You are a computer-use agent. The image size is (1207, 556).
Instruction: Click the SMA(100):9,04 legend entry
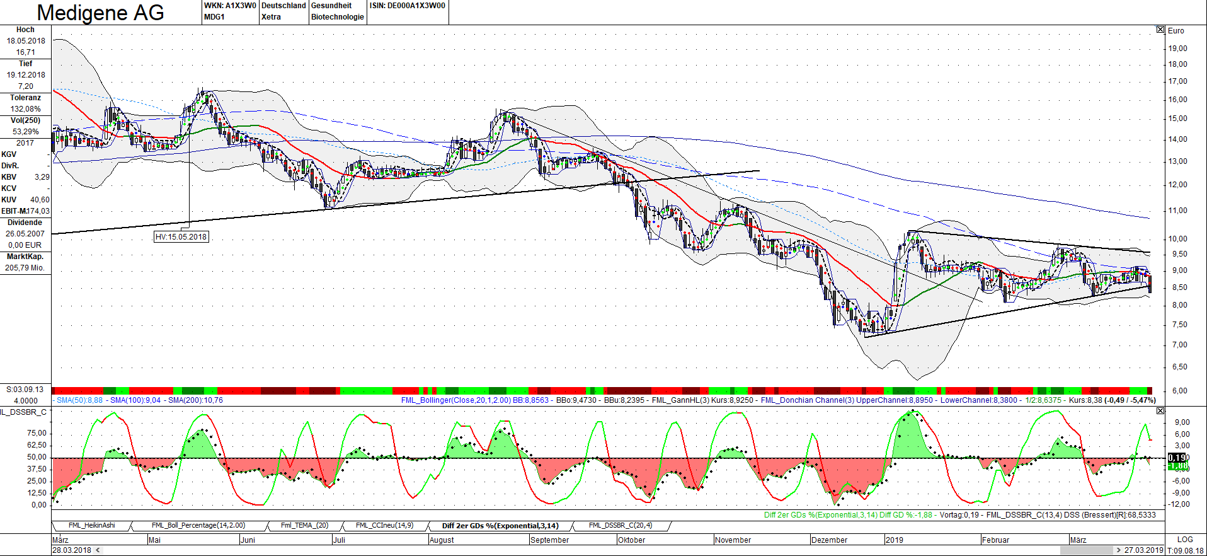click(135, 400)
